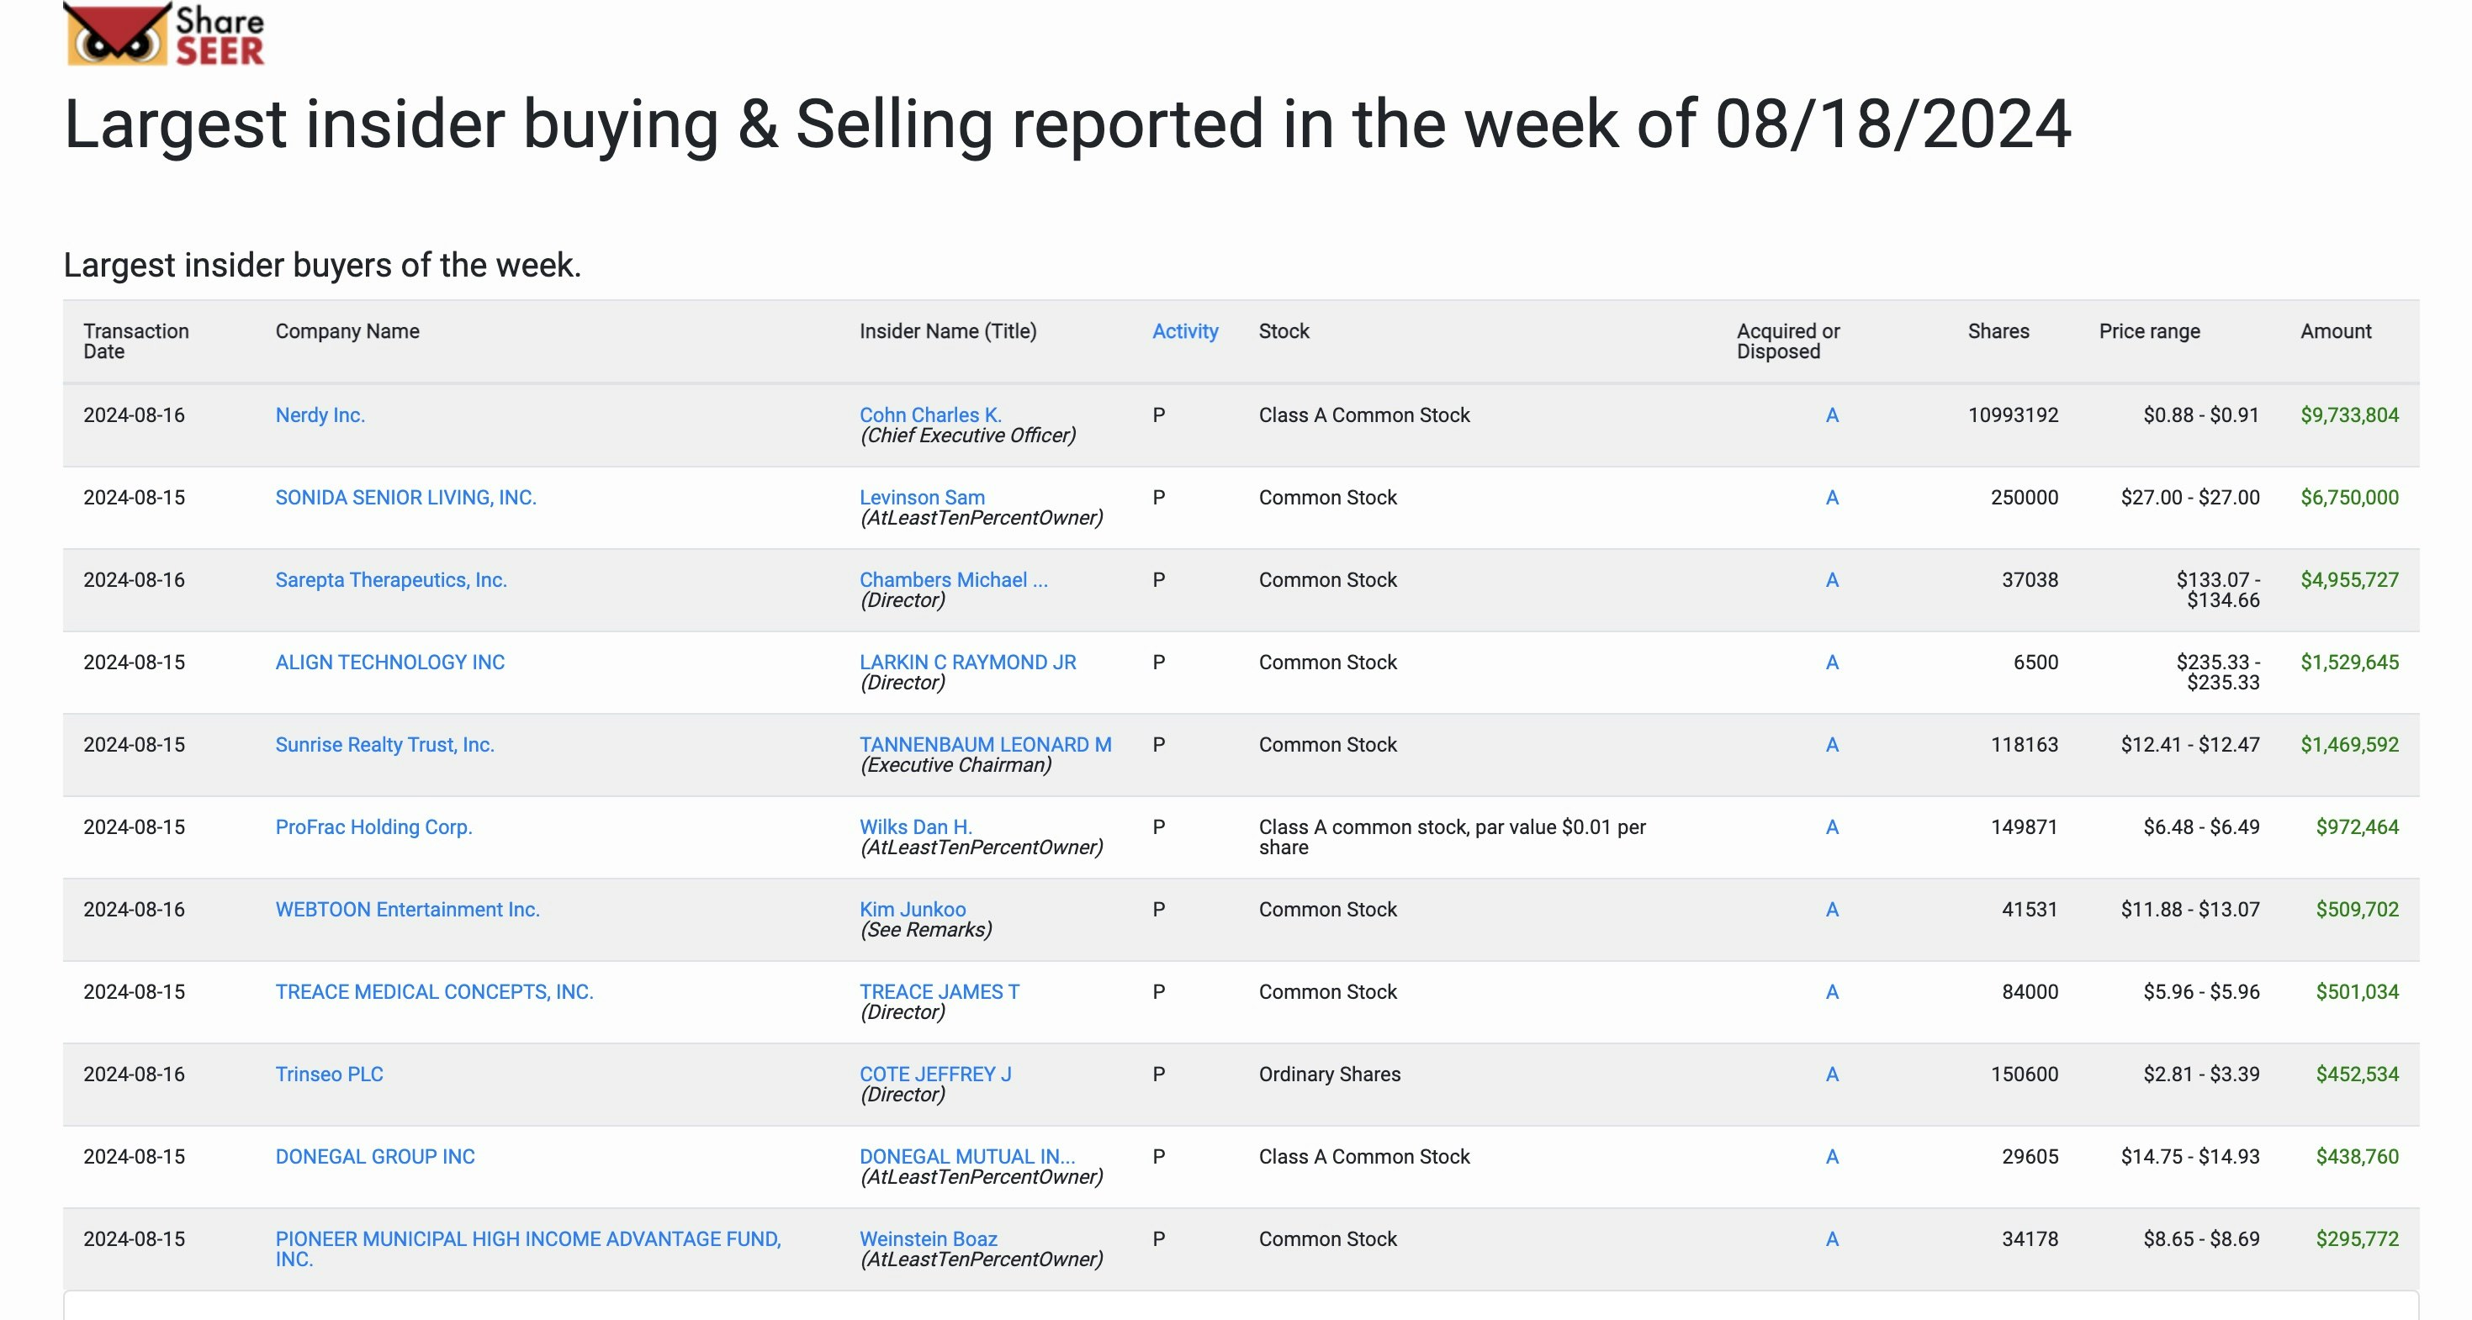Click the 250000 shares value
This screenshot has height=1320, width=2472.
click(2024, 497)
